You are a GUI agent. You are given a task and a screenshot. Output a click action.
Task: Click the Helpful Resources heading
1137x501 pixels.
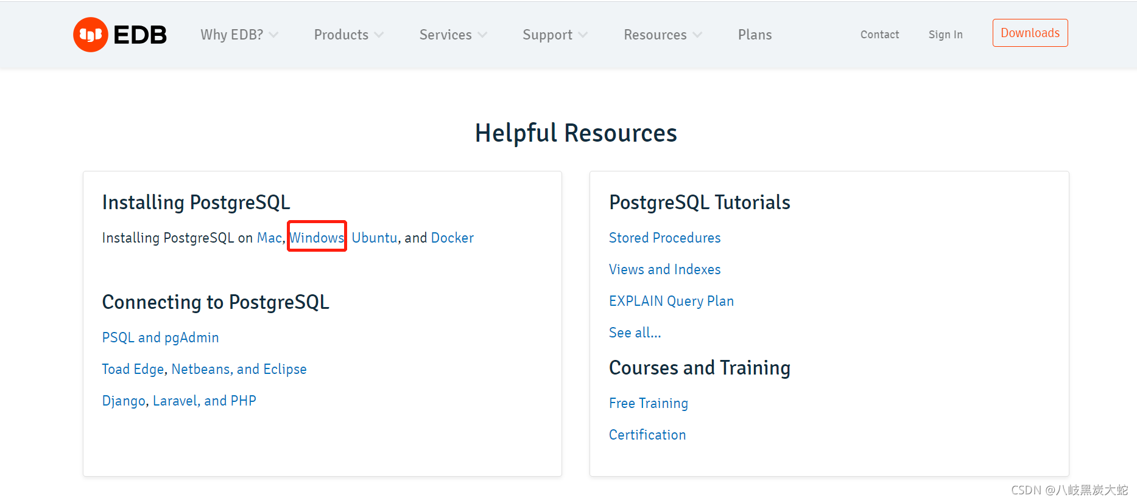point(576,133)
